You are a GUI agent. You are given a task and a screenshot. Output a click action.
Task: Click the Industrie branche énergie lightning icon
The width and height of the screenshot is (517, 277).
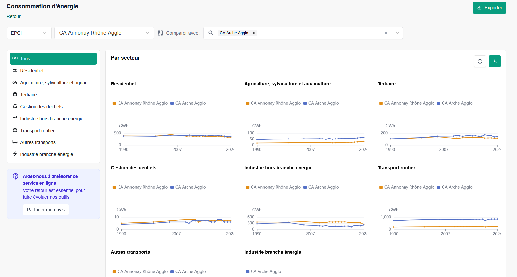point(15,154)
